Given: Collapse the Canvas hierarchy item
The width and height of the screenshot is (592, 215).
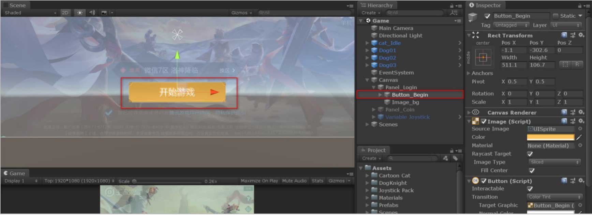Looking at the screenshot, I should 367,80.
